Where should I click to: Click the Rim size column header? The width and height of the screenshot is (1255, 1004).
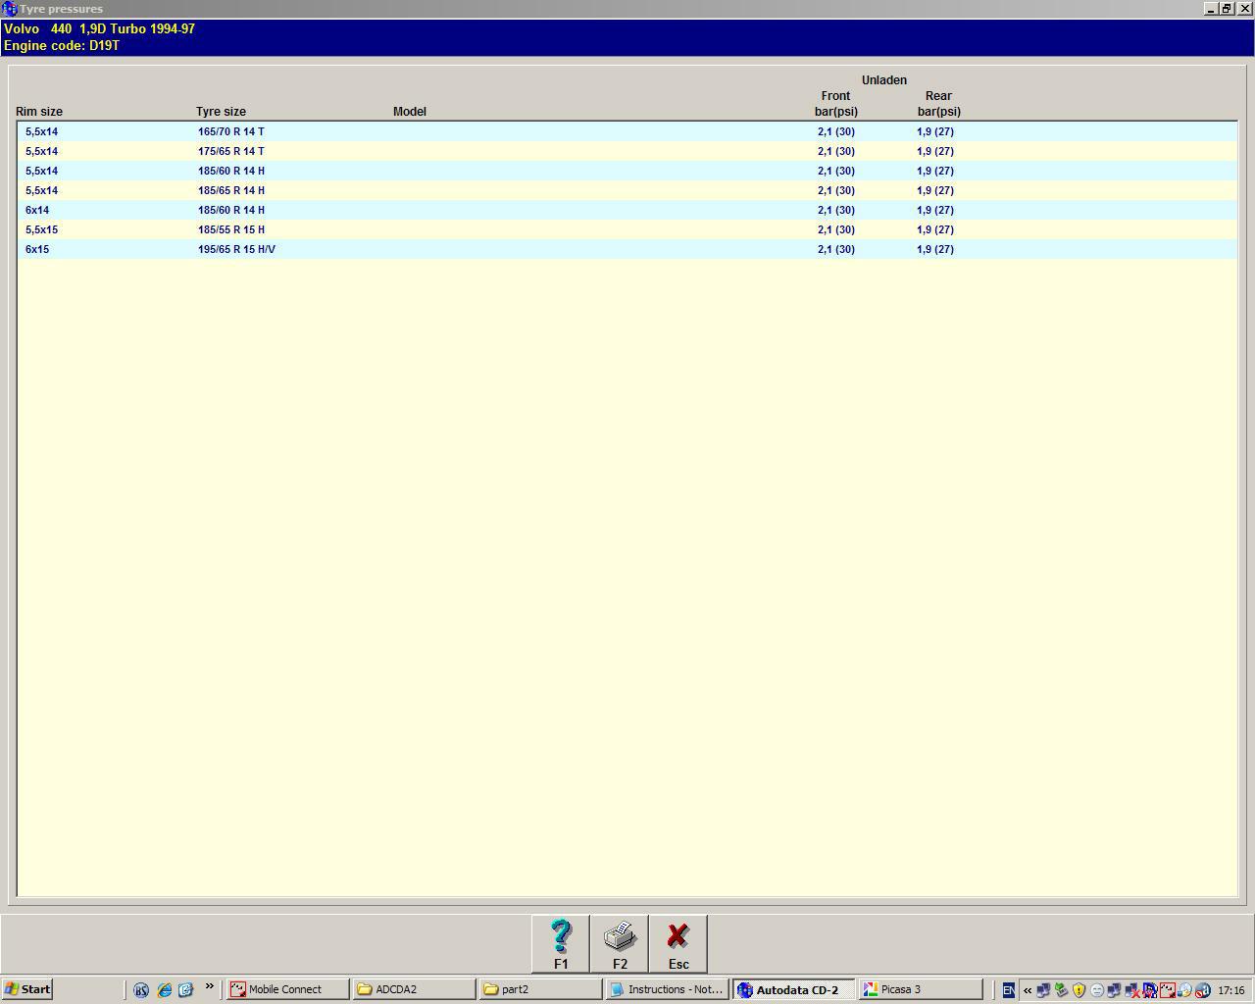pyautogui.click(x=39, y=112)
